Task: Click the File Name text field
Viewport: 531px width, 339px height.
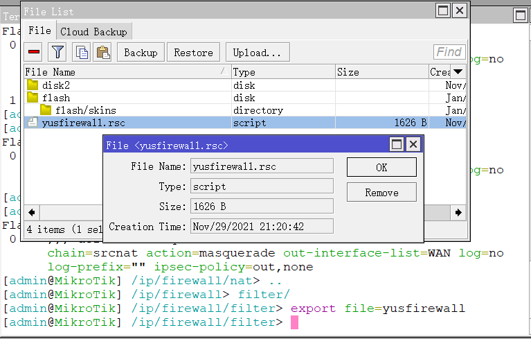Action: [262, 166]
